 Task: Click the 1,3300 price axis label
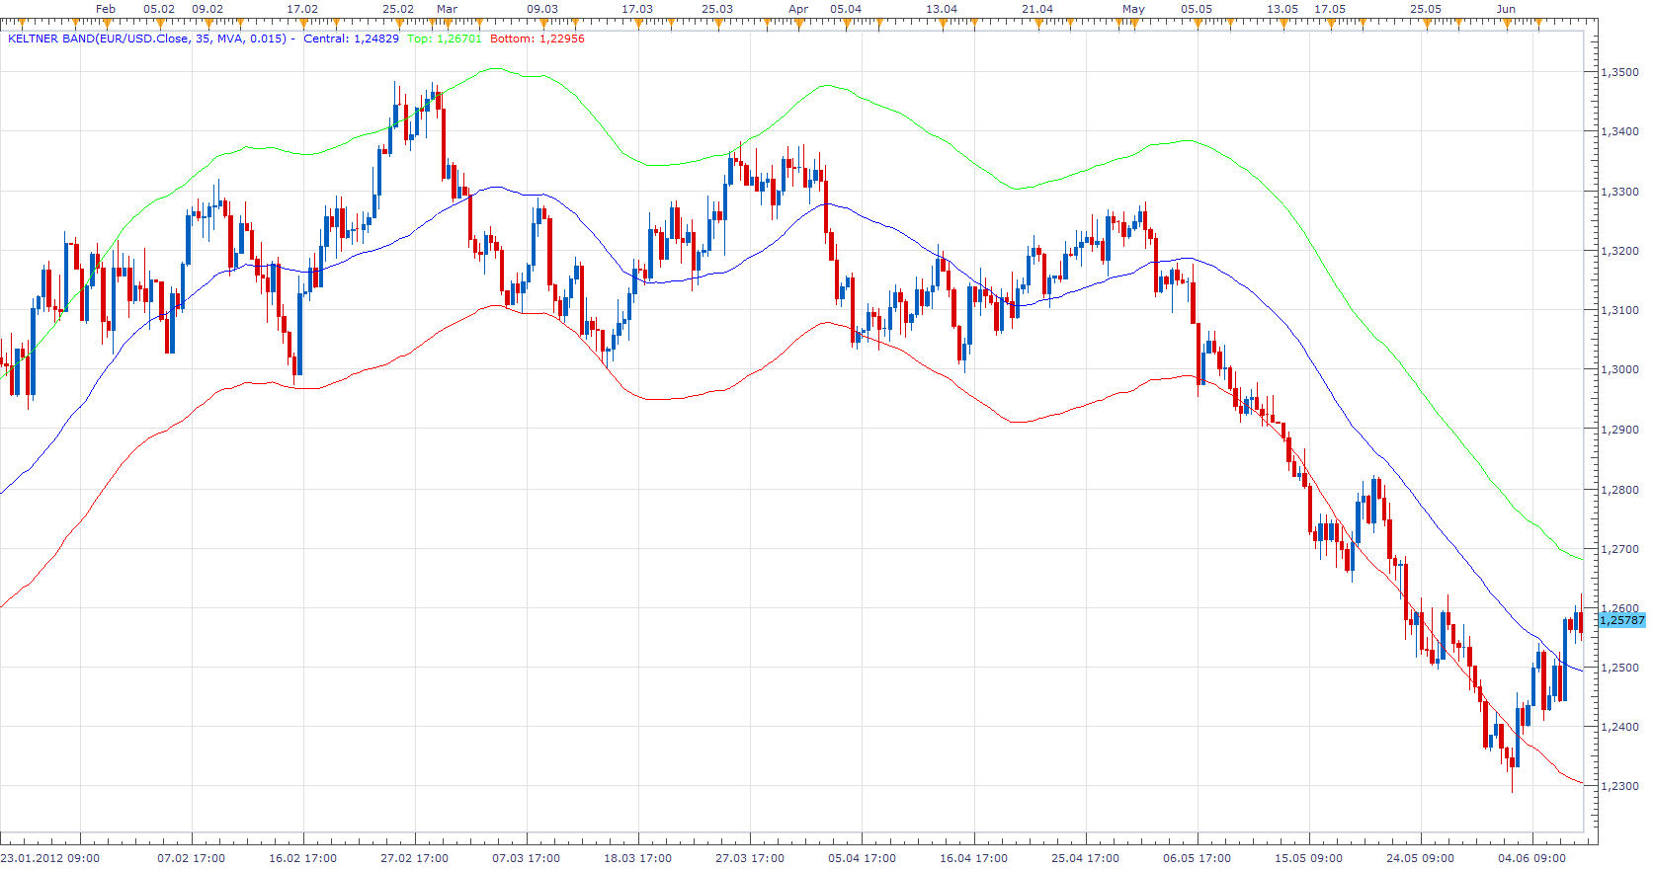tap(1620, 192)
